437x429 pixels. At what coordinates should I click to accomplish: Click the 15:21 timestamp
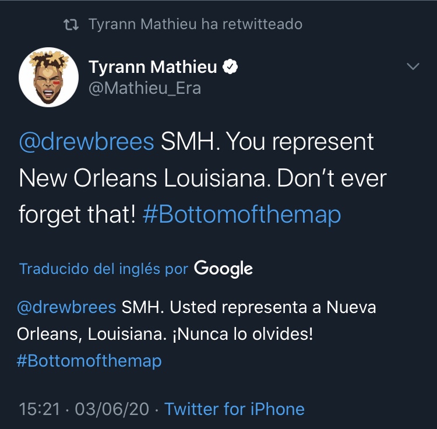pos(40,409)
